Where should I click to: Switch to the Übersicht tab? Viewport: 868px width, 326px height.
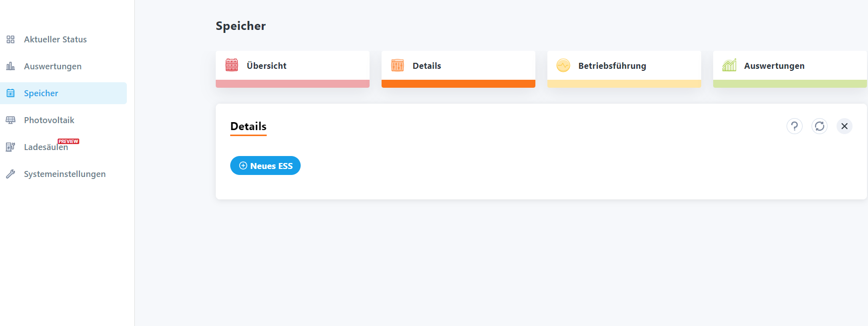(292, 66)
